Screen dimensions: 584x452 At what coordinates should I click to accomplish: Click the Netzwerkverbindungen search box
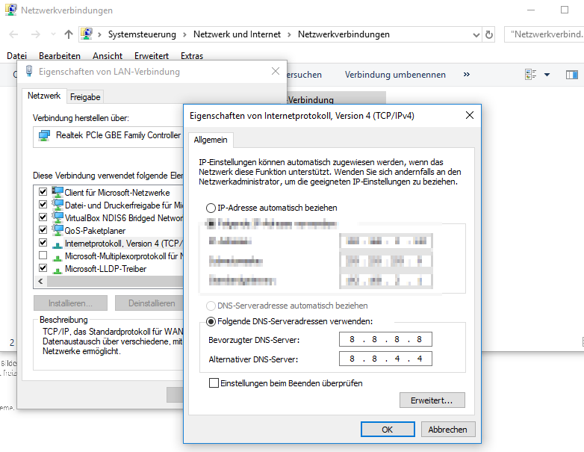pyautogui.click(x=544, y=34)
